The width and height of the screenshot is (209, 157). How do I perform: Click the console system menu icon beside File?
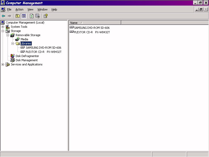tap(3, 9)
